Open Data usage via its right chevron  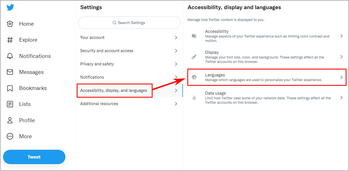342,98
